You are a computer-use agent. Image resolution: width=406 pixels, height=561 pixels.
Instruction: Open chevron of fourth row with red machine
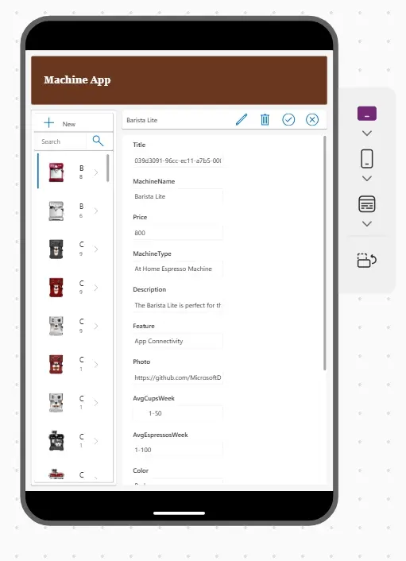click(x=96, y=288)
